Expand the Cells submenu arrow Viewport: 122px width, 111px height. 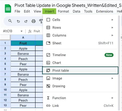pos(112,20)
